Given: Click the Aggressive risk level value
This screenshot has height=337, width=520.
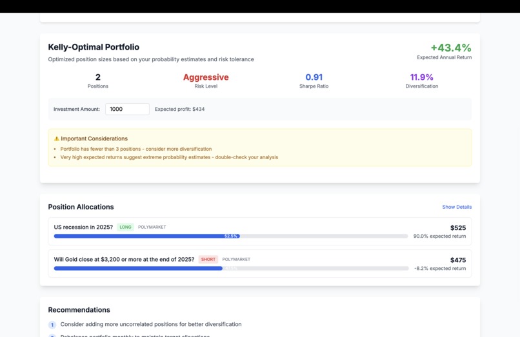Looking at the screenshot, I should [206, 77].
